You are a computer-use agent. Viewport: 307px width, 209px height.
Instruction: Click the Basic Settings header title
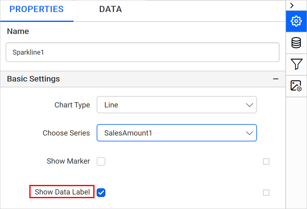[33, 79]
